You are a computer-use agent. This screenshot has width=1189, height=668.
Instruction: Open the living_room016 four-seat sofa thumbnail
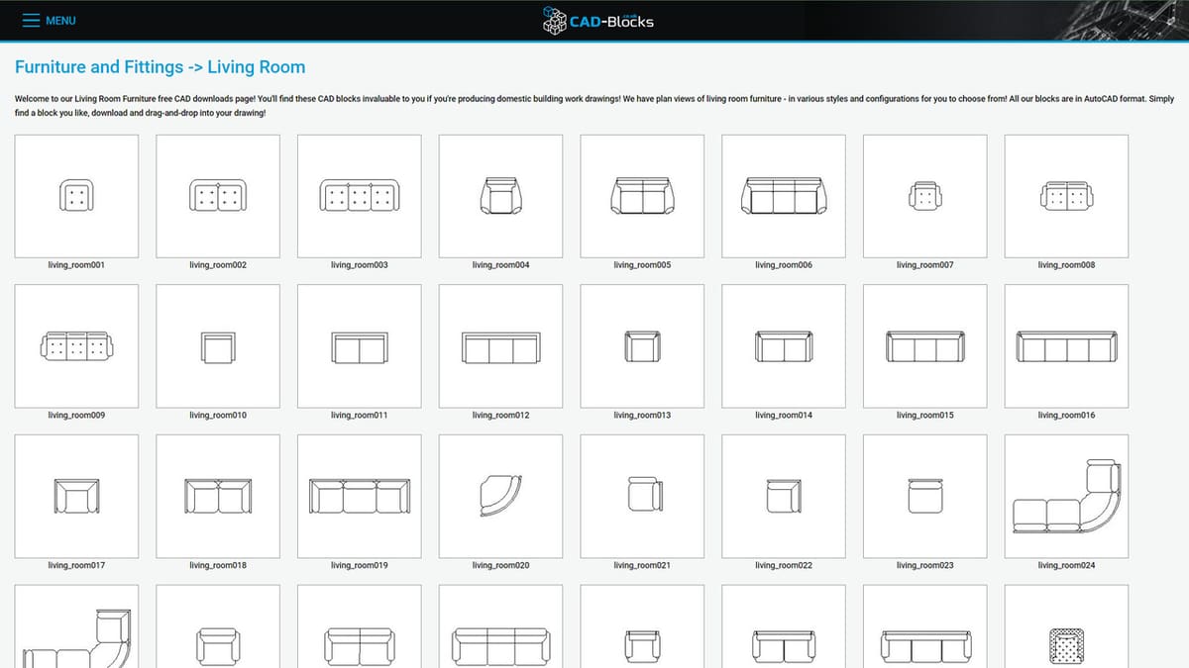[1066, 346]
